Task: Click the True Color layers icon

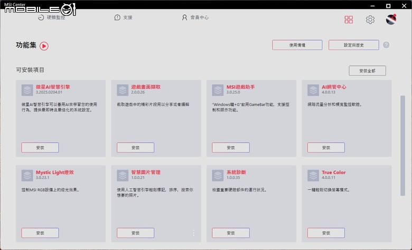Action: click(313, 176)
